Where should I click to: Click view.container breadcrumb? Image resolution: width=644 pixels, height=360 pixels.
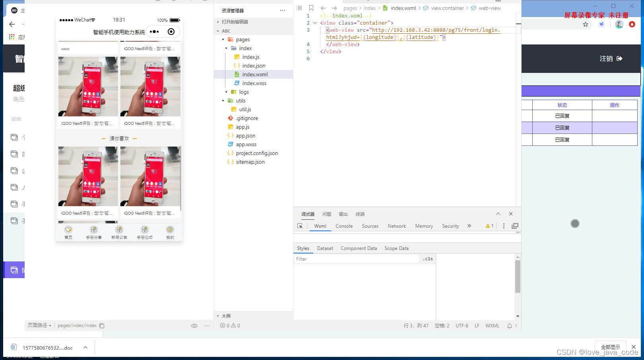point(447,8)
